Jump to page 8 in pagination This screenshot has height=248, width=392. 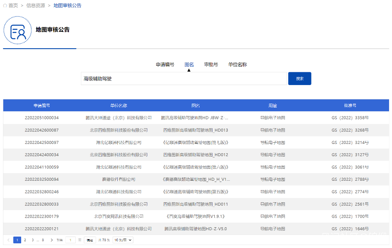(43, 240)
